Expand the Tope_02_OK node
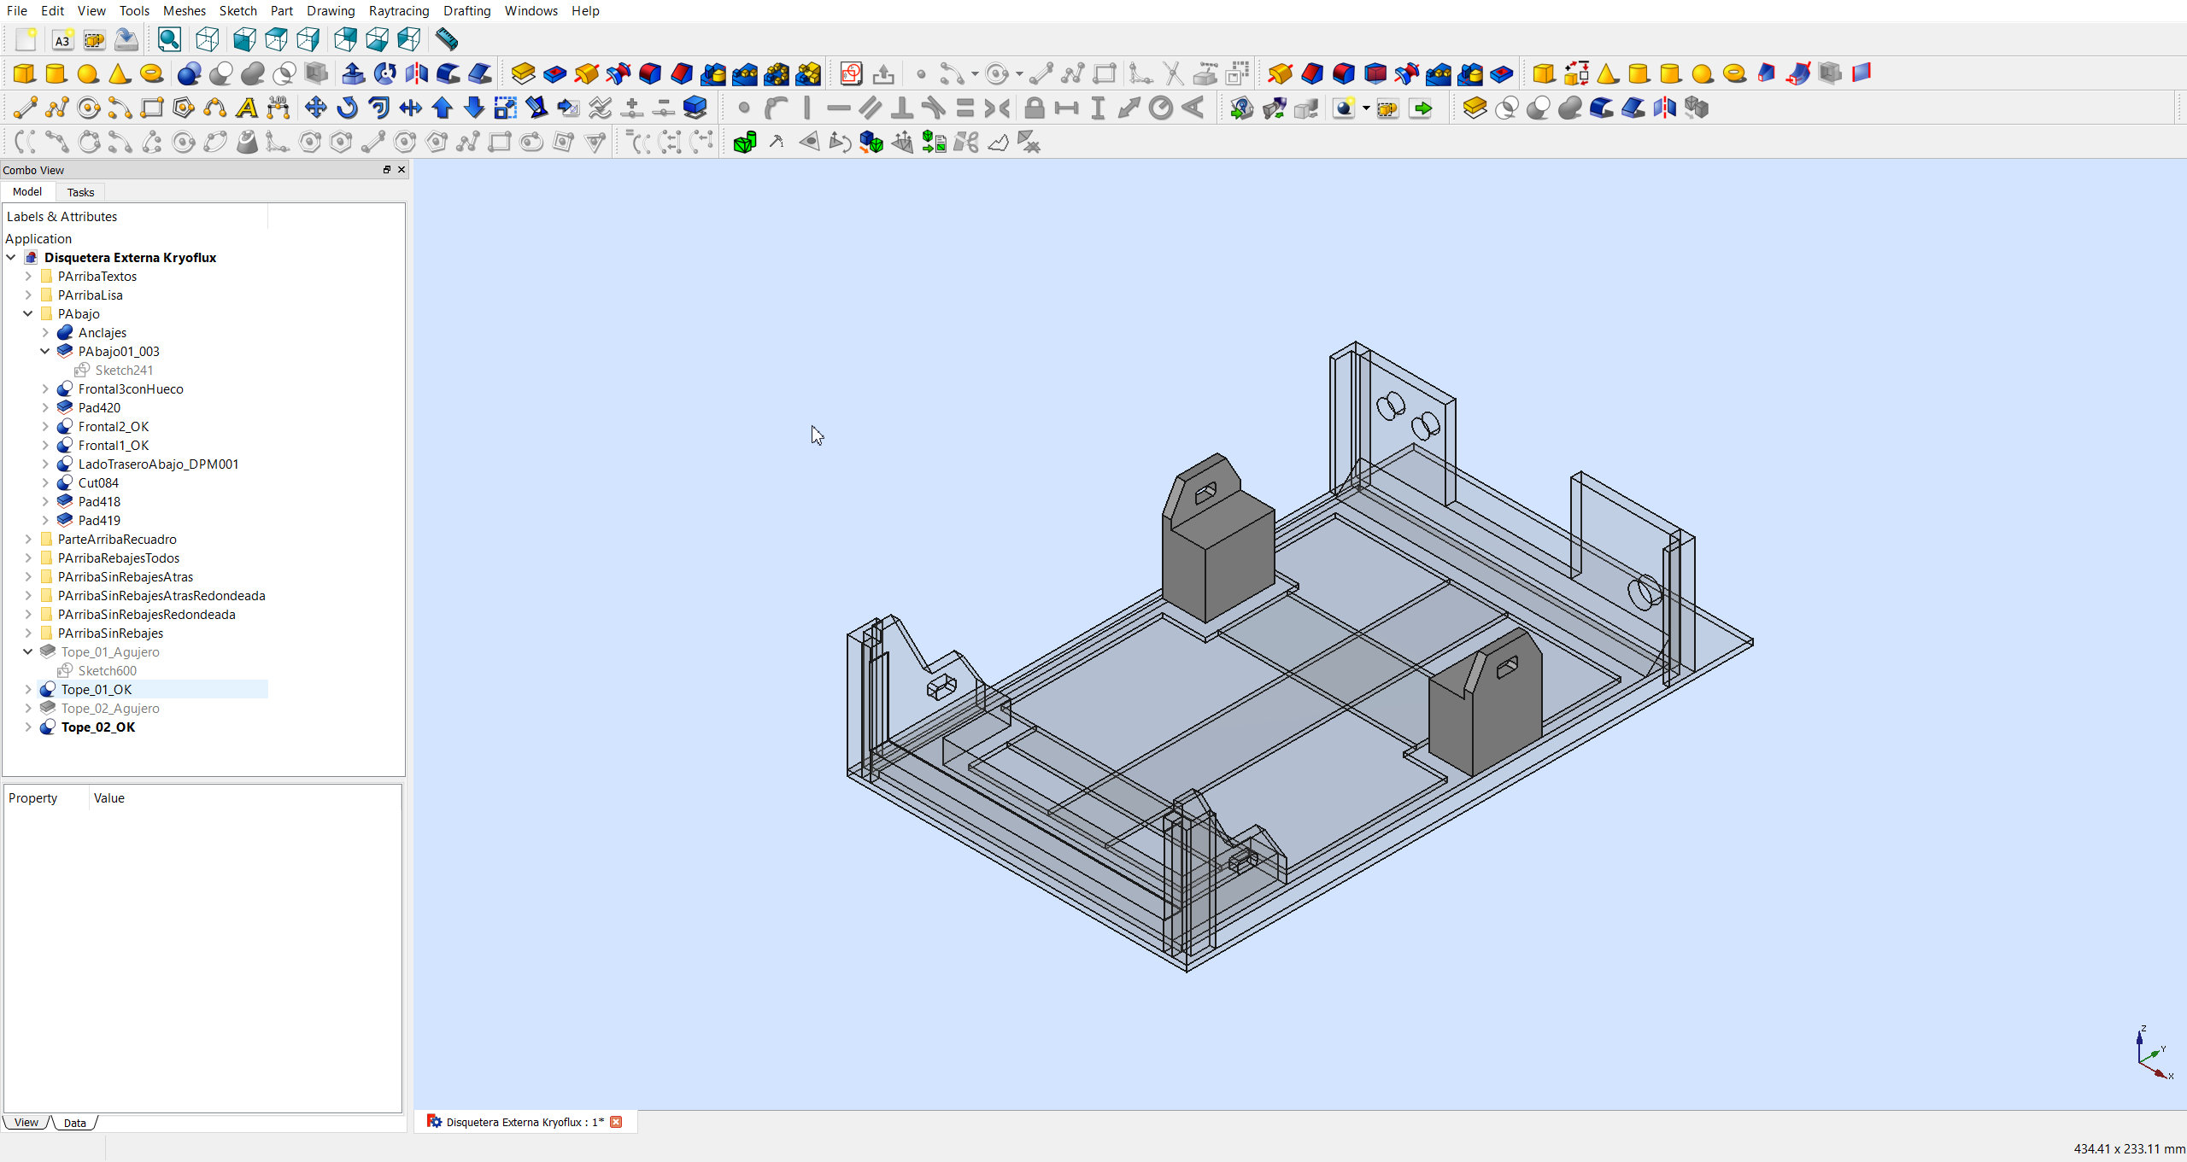This screenshot has height=1162, width=2187. pos(28,727)
